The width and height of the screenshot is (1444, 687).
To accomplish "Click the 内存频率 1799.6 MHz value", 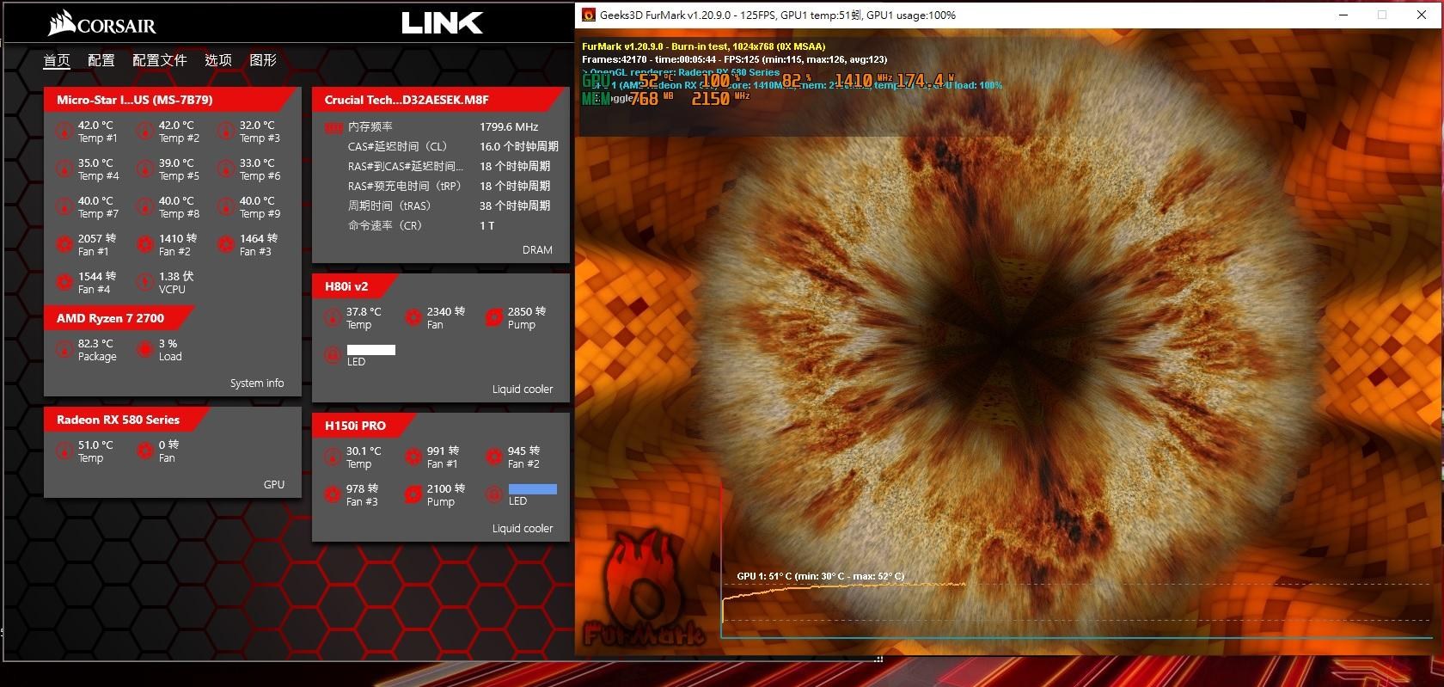I will point(509,126).
